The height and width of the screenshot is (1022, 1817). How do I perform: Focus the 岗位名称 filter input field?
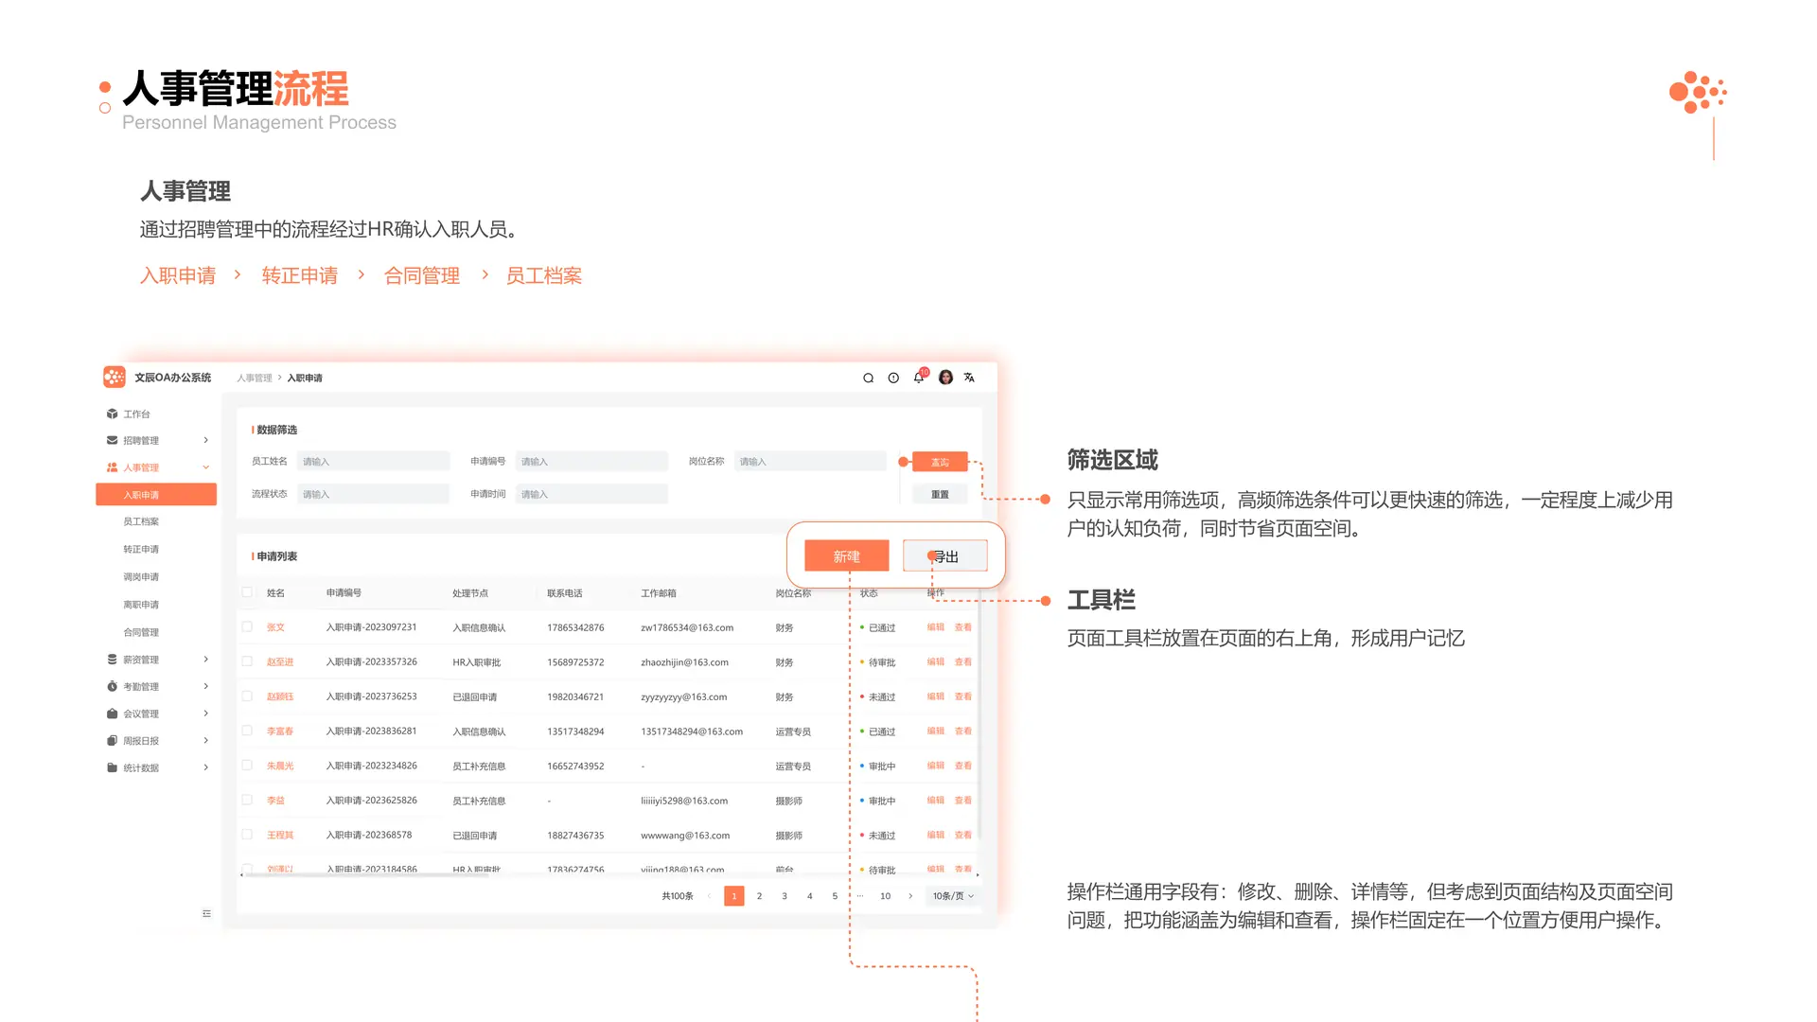pos(810,462)
